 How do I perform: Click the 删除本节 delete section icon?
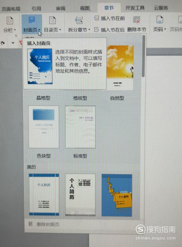point(136,20)
